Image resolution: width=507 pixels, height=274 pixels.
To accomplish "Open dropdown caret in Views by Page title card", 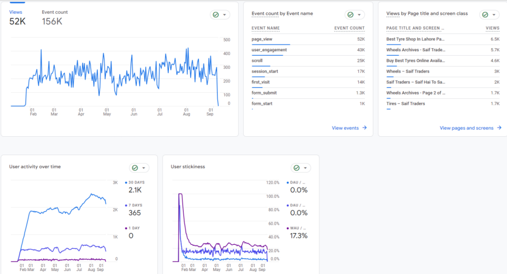I will [x=494, y=15].
